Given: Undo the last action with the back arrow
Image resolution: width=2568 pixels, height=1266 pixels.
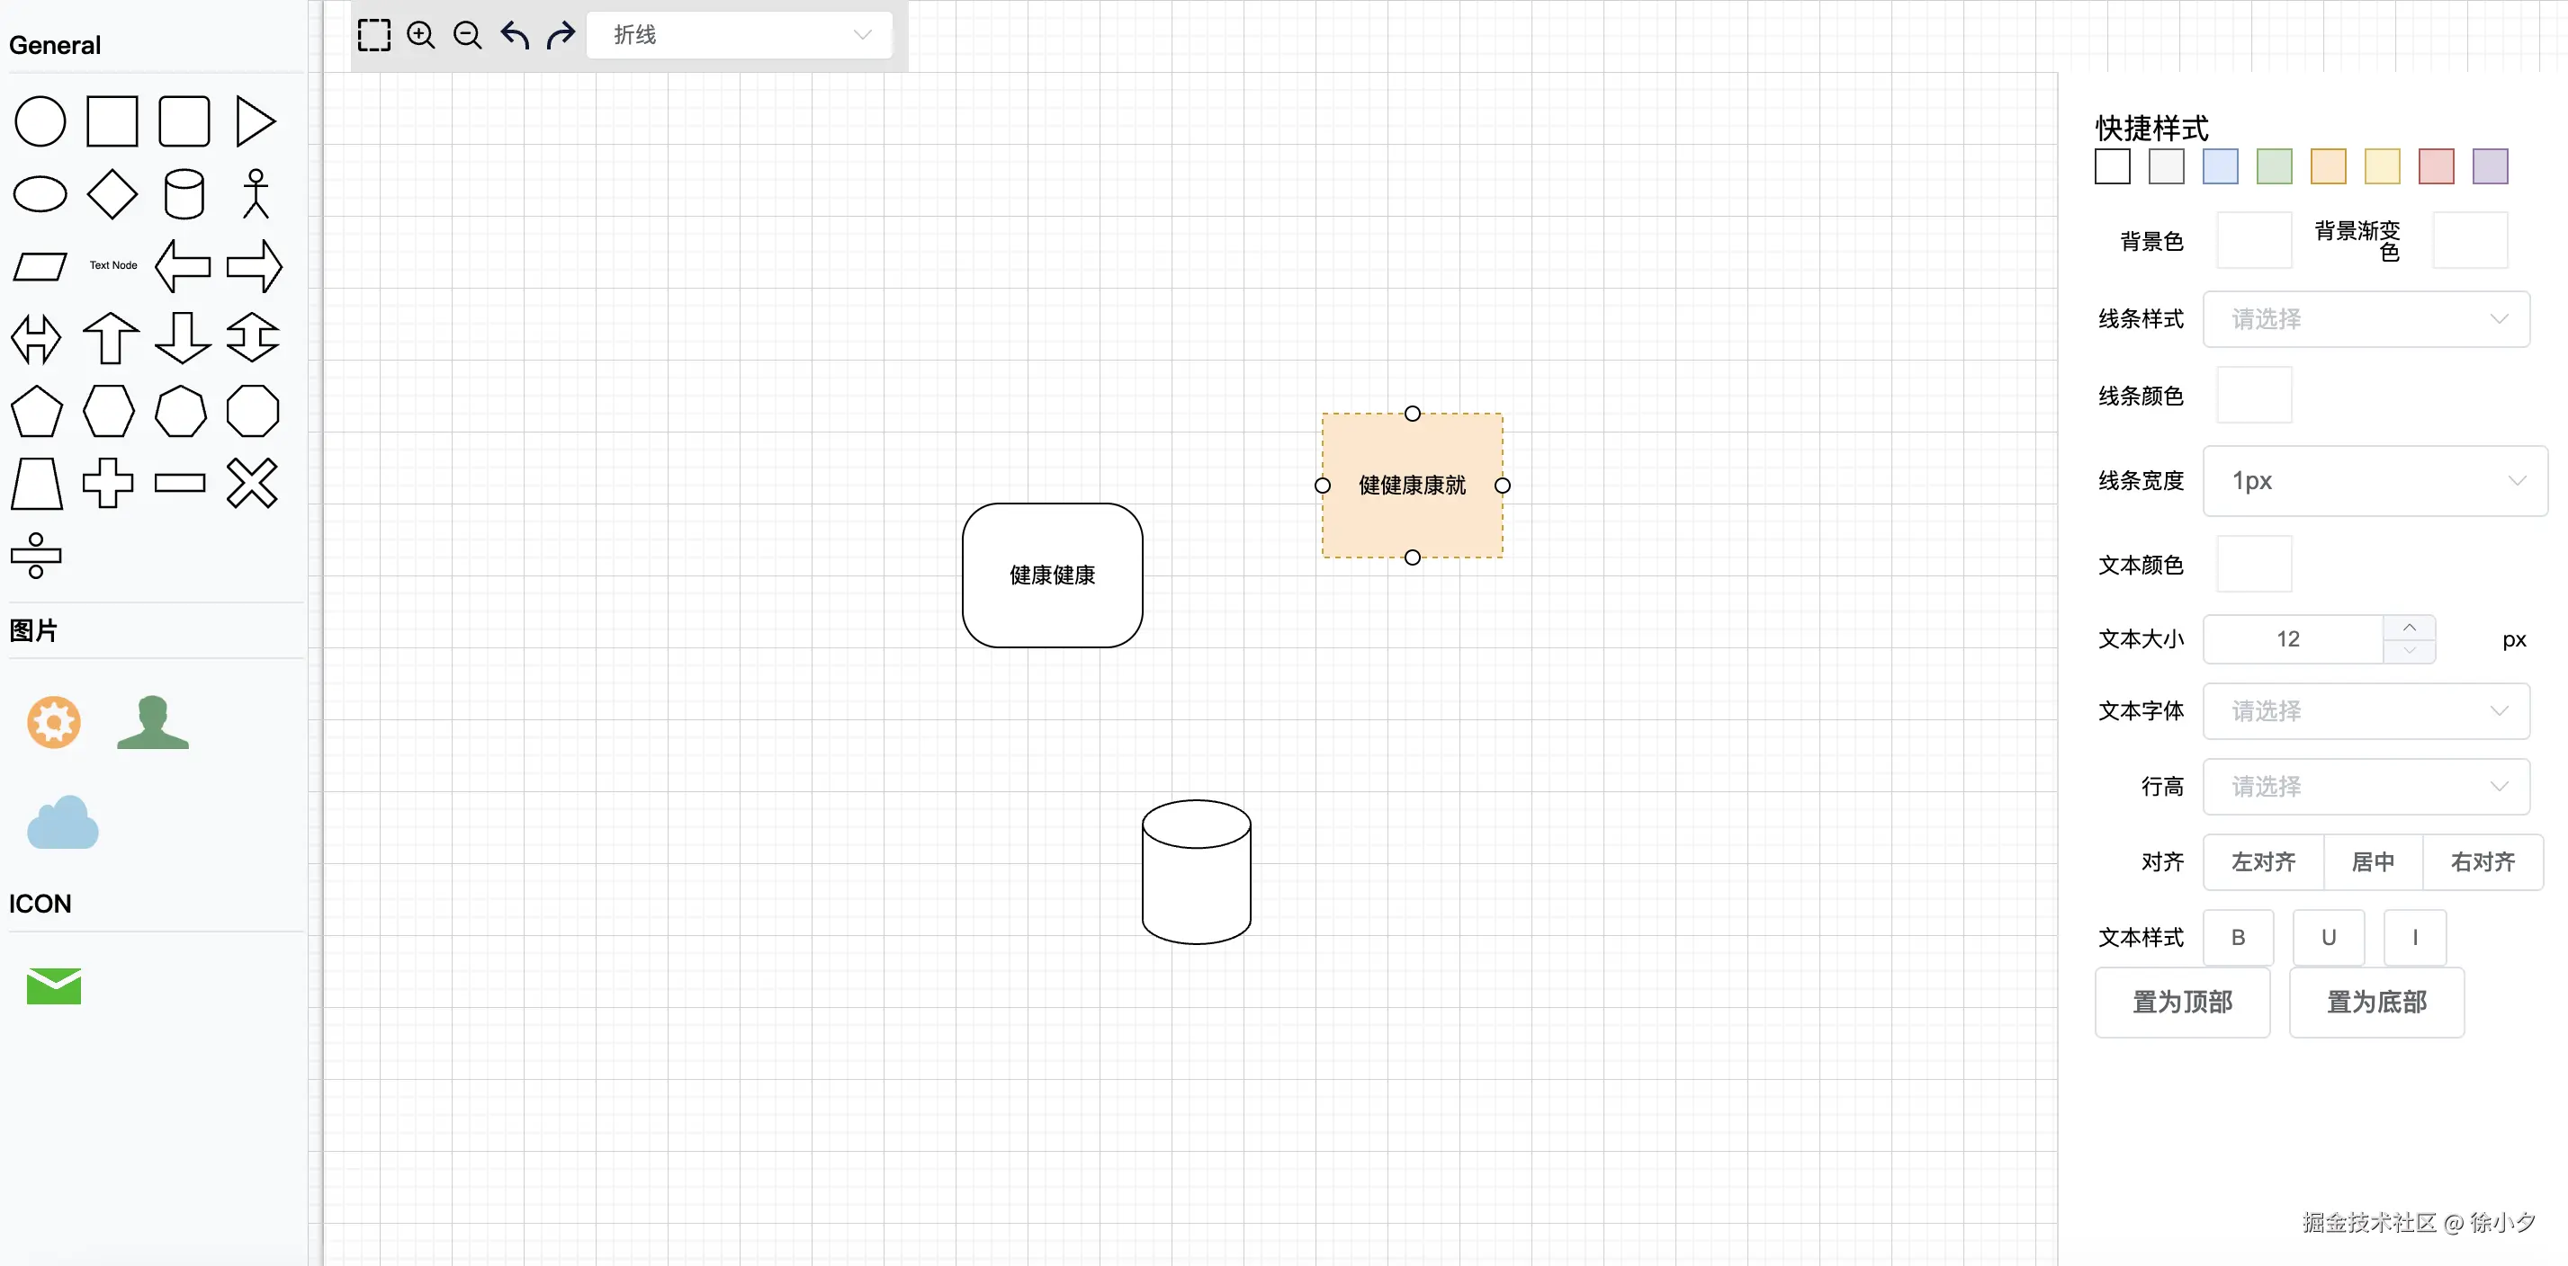Looking at the screenshot, I should tap(515, 35).
